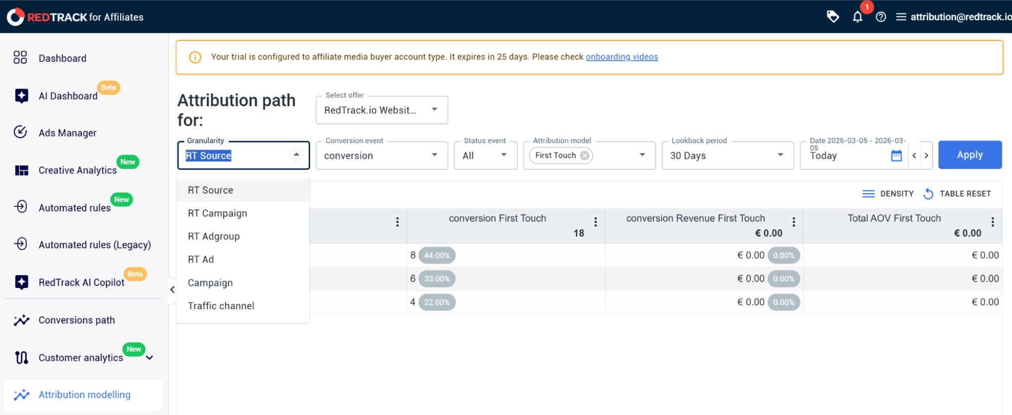
Task: Open the Select offer dropdown
Action: tap(382, 110)
